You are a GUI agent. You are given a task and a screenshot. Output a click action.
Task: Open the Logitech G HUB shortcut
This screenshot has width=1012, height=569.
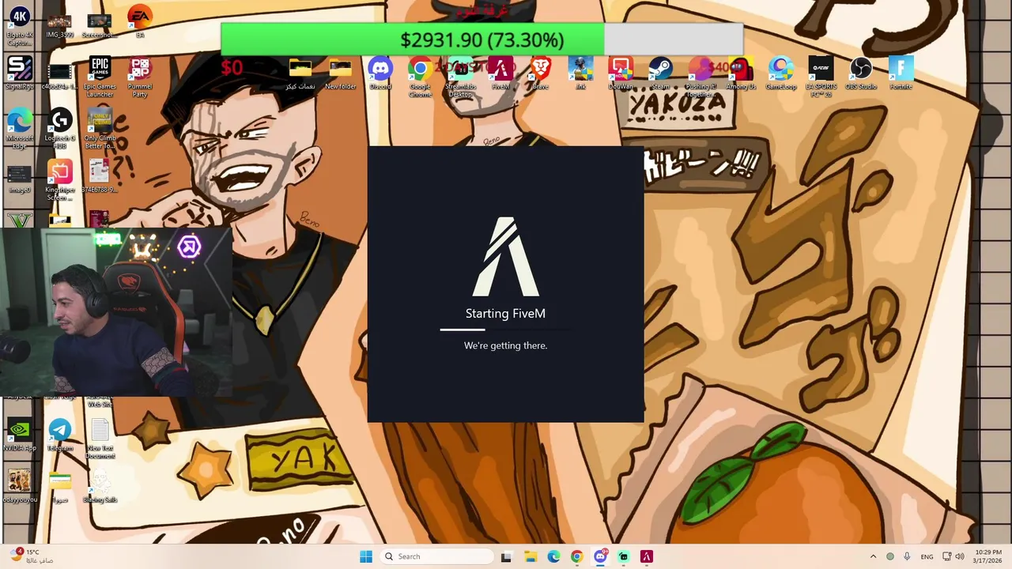pos(60,128)
